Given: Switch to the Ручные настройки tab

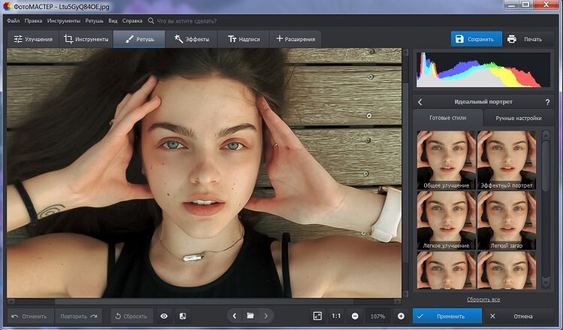Looking at the screenshot, I should point(519,118).
